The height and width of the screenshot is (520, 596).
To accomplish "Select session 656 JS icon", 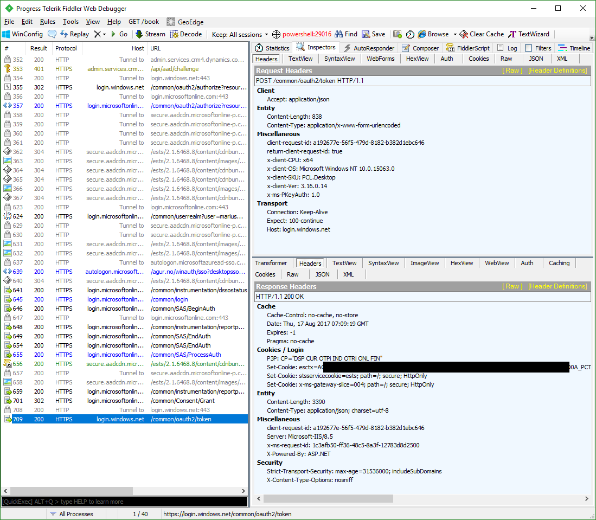I will point(7,364).
